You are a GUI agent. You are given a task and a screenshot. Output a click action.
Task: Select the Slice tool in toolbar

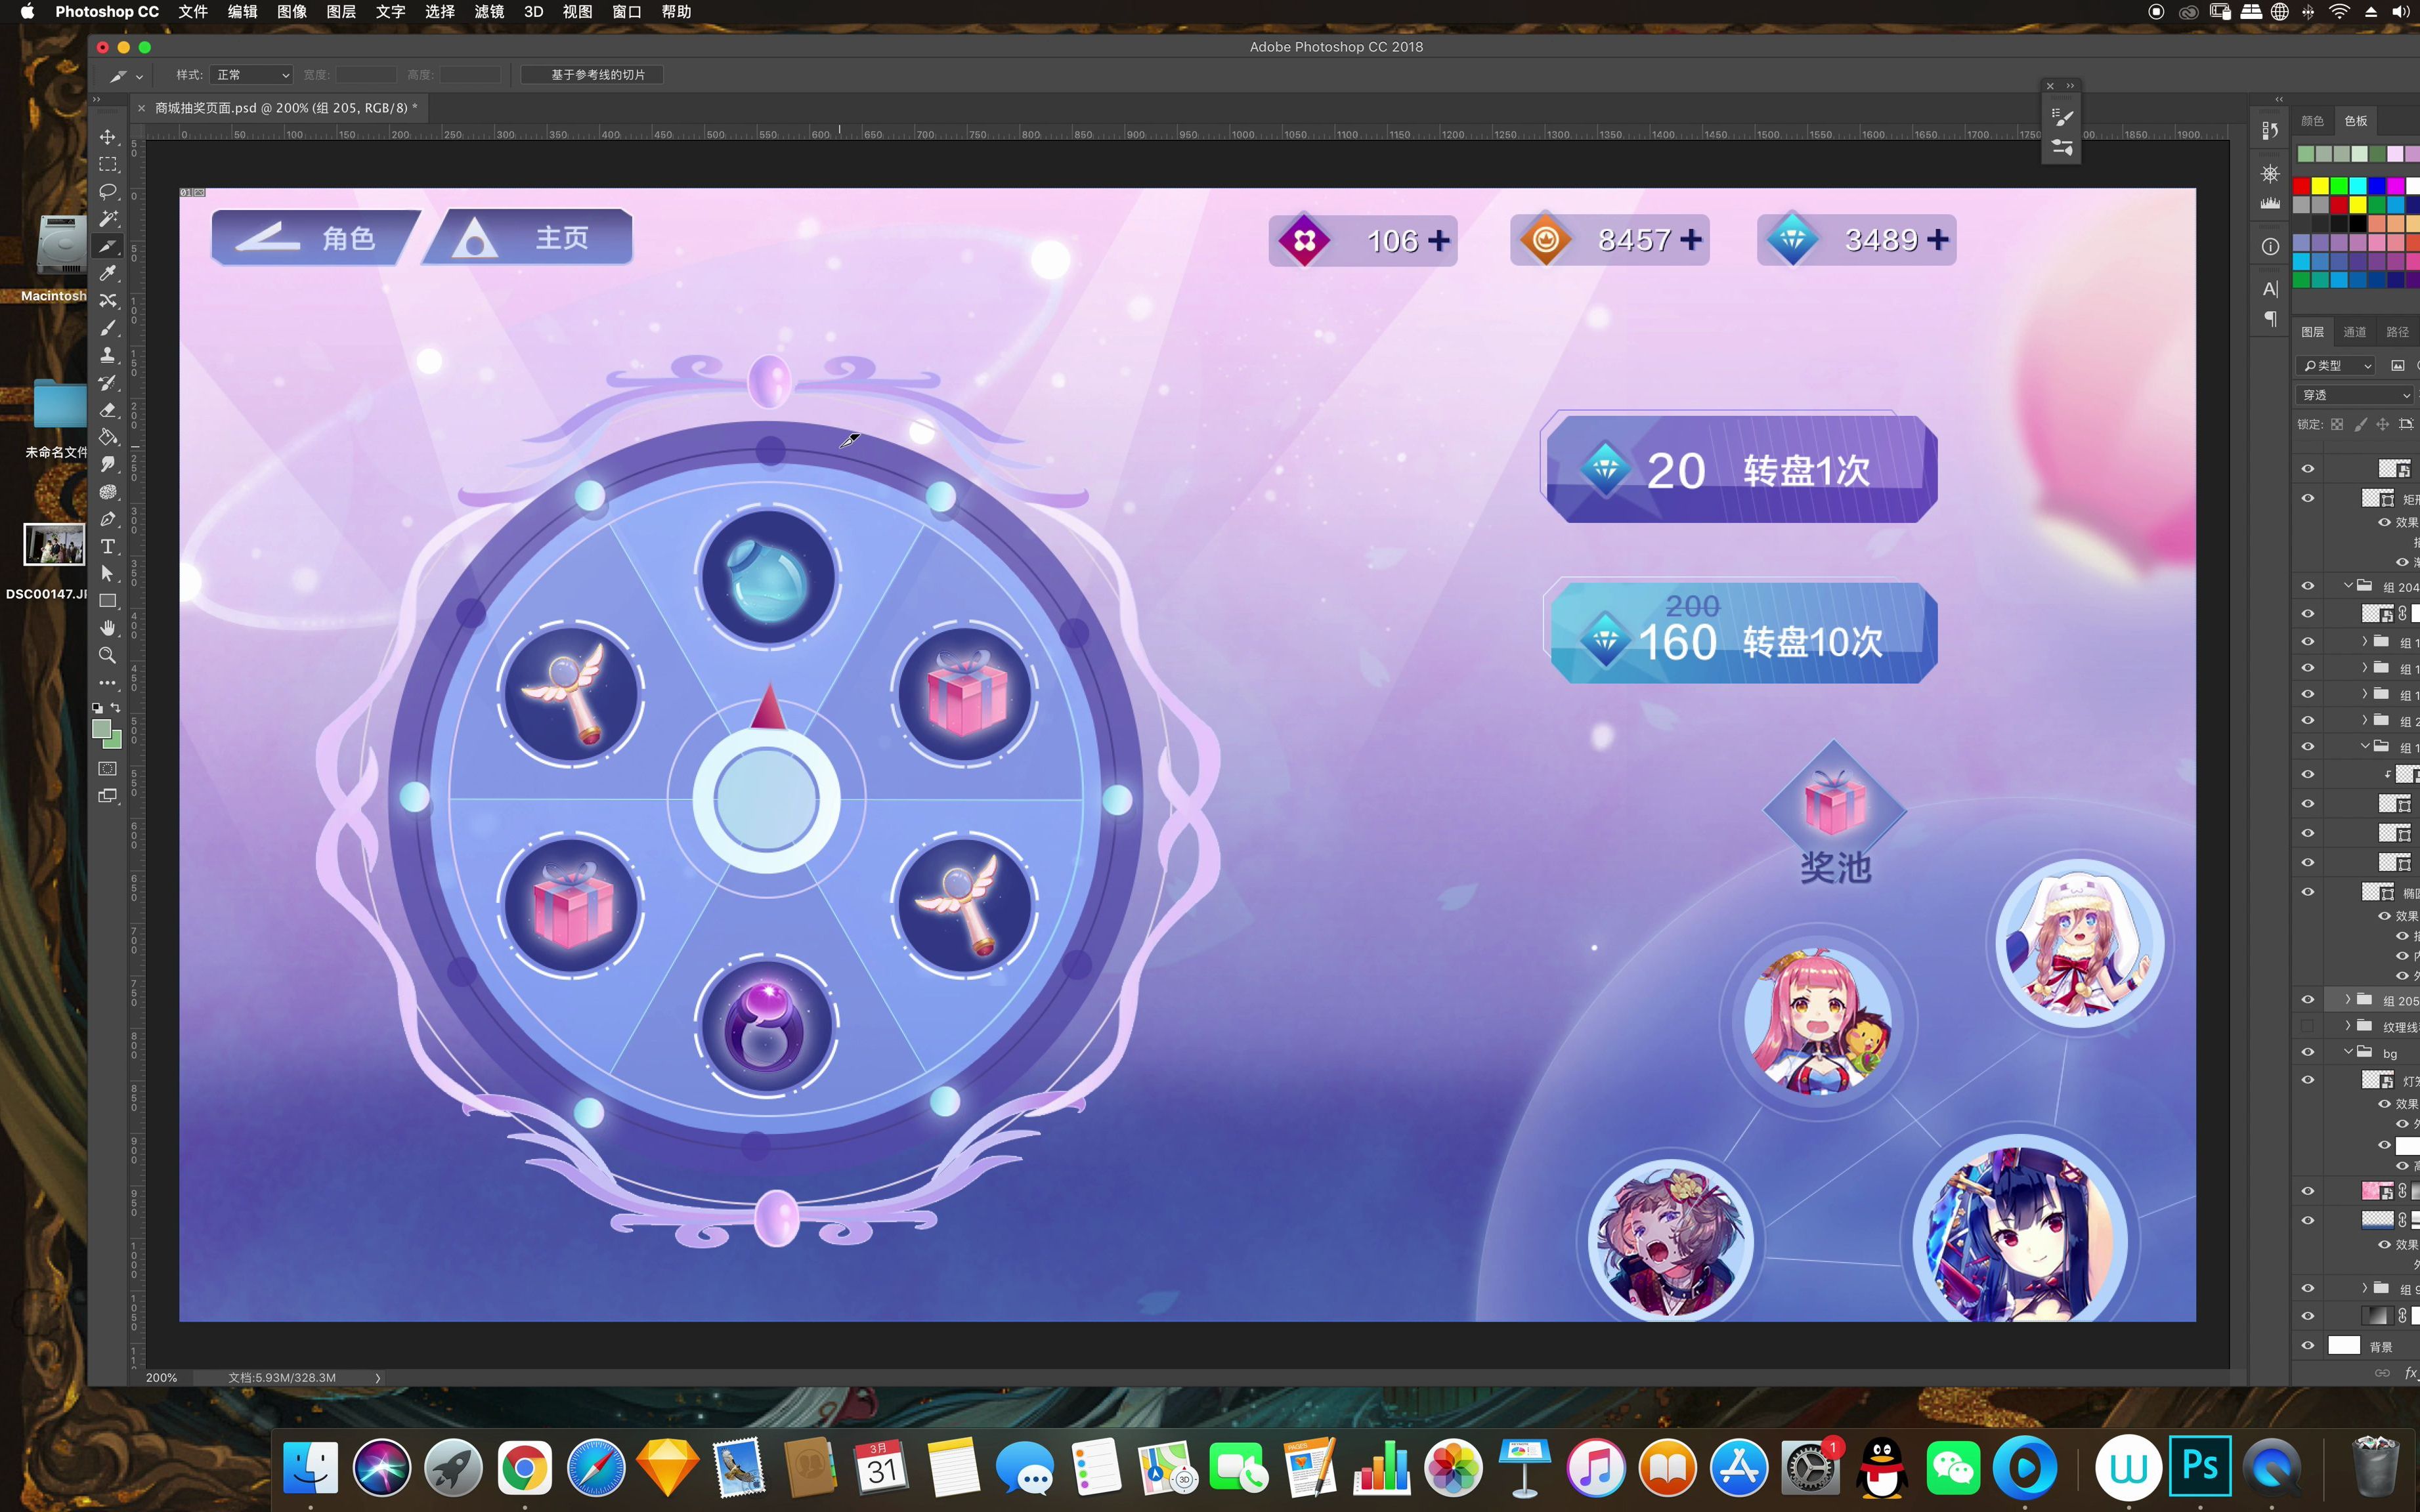pos(108,246)
